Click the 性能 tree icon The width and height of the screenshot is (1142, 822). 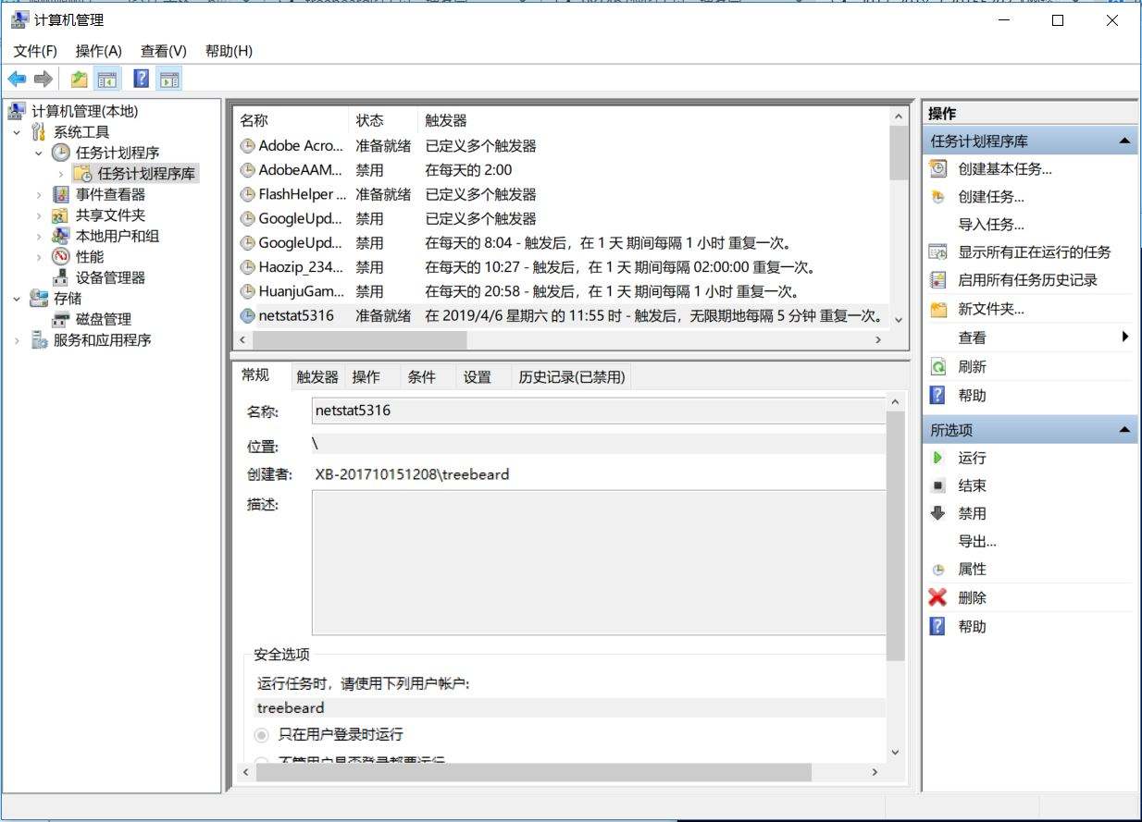(61, 257)
